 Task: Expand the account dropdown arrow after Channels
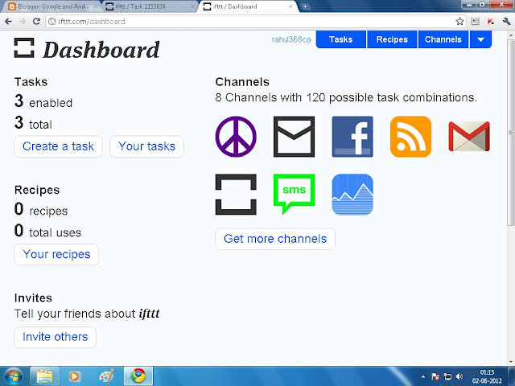[480, 39]
